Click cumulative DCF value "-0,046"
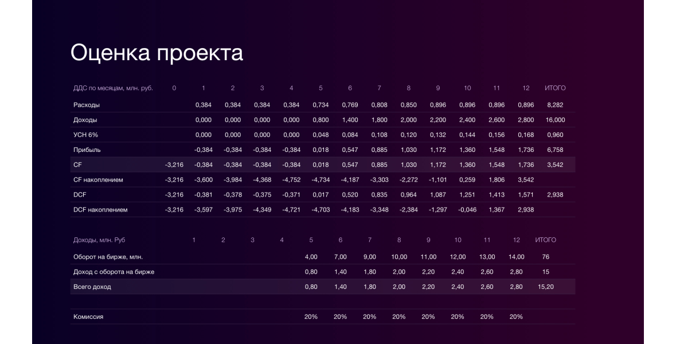This screenshot has width=676, height=344. 467,210
